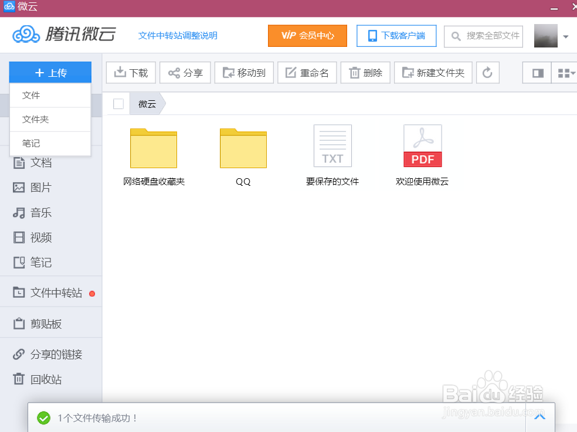The height and width of the screenshot is (432, 577).
Task: Click the 删除 delete toolbar button
Action: point(365,73)
